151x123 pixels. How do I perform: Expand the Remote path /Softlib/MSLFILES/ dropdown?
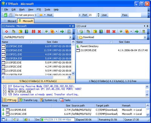[70, 37]
